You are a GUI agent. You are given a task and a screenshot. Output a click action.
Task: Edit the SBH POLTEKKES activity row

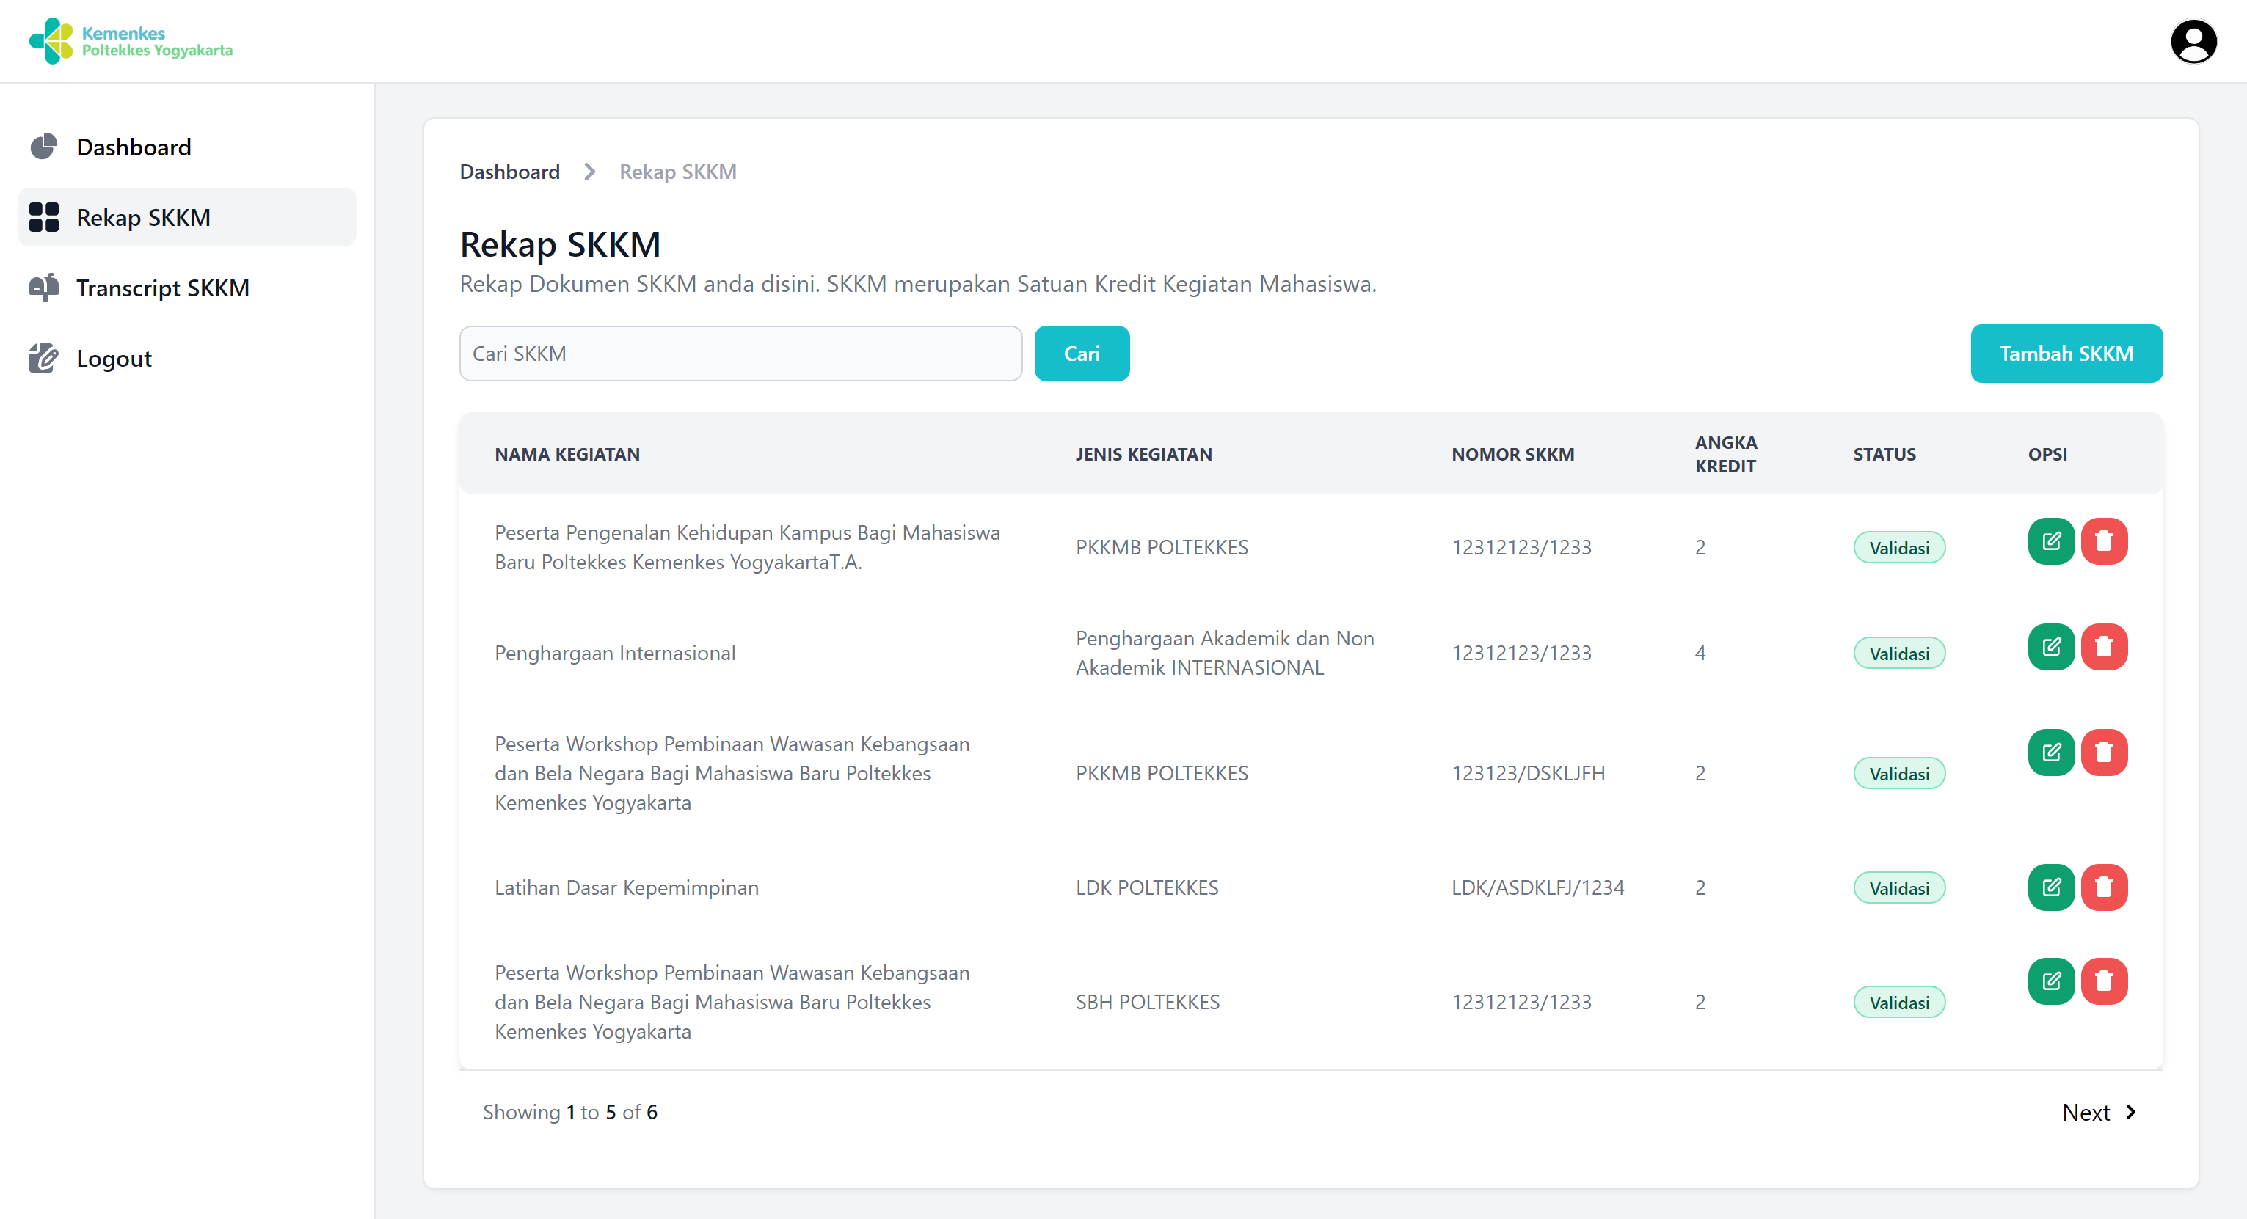2050,981
